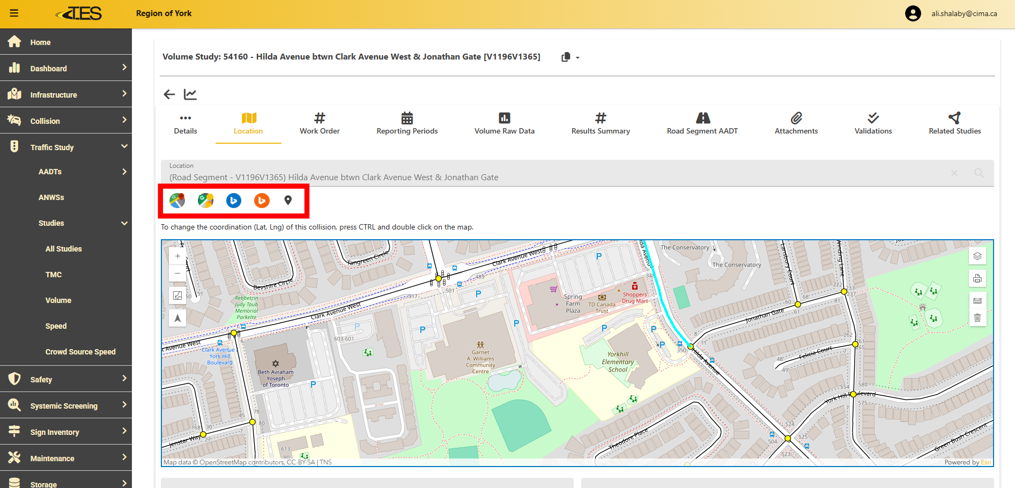Viewport: 1015px width, 488px height.
Task: Open location in Google Maps
Action: point(177,201)
